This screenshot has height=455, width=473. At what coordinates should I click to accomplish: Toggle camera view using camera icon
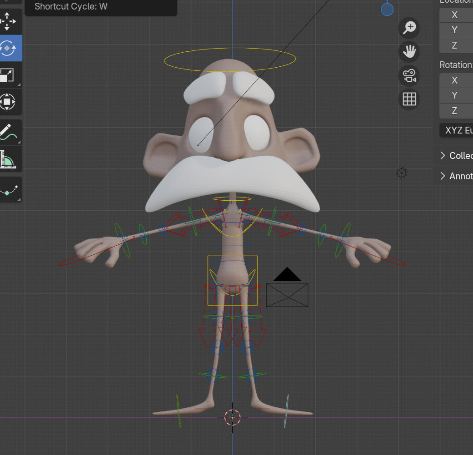(409, 75)
